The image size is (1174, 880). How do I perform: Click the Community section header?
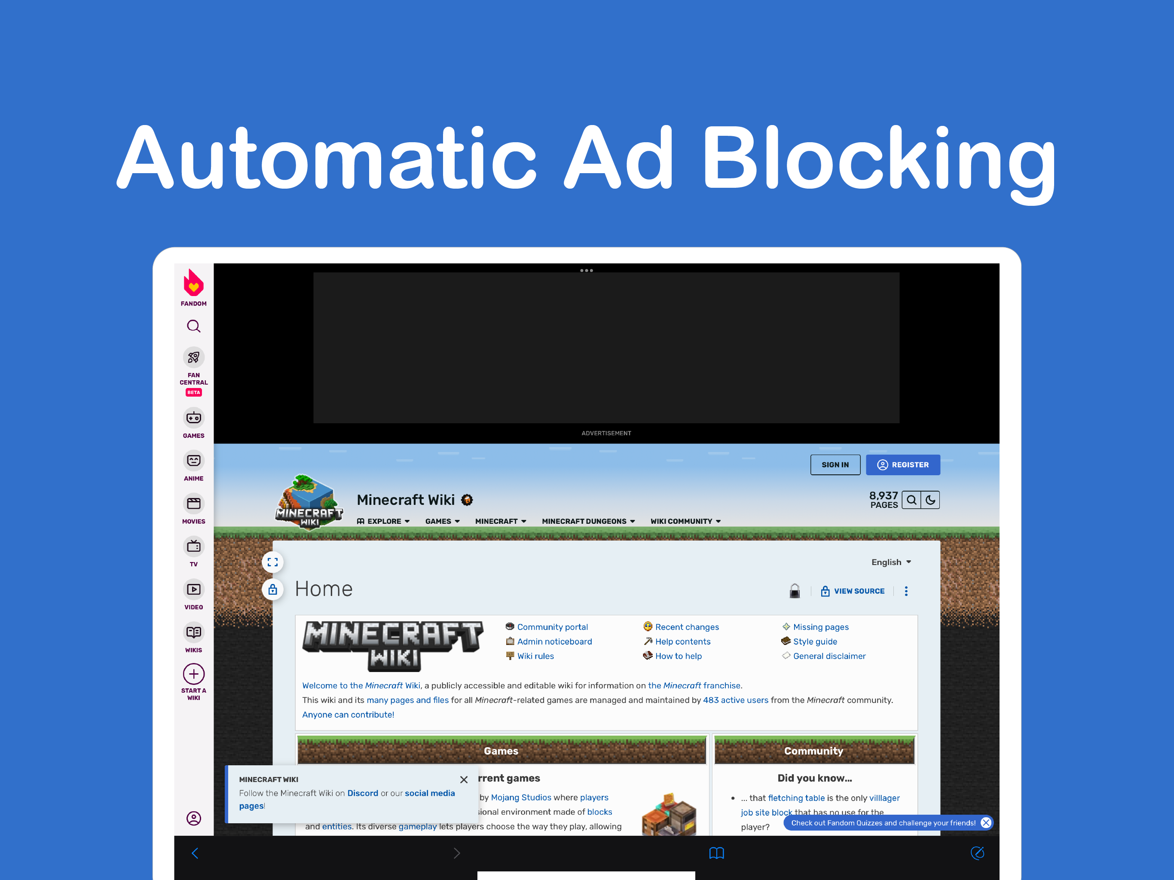point(813,751)
